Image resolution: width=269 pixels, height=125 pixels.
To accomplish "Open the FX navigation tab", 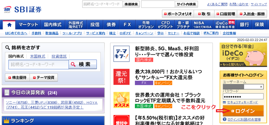I will click(x=127, y=25).
